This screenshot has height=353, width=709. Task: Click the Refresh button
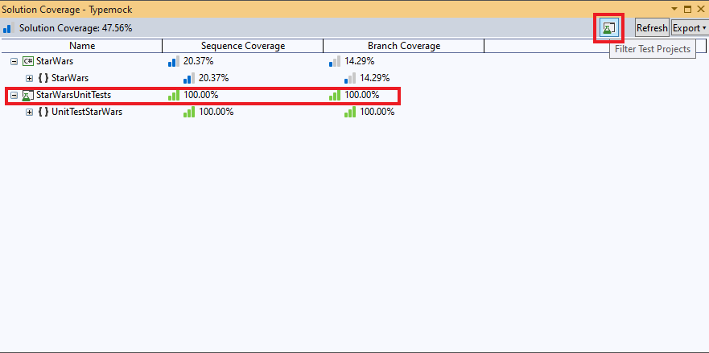point(652,28)
